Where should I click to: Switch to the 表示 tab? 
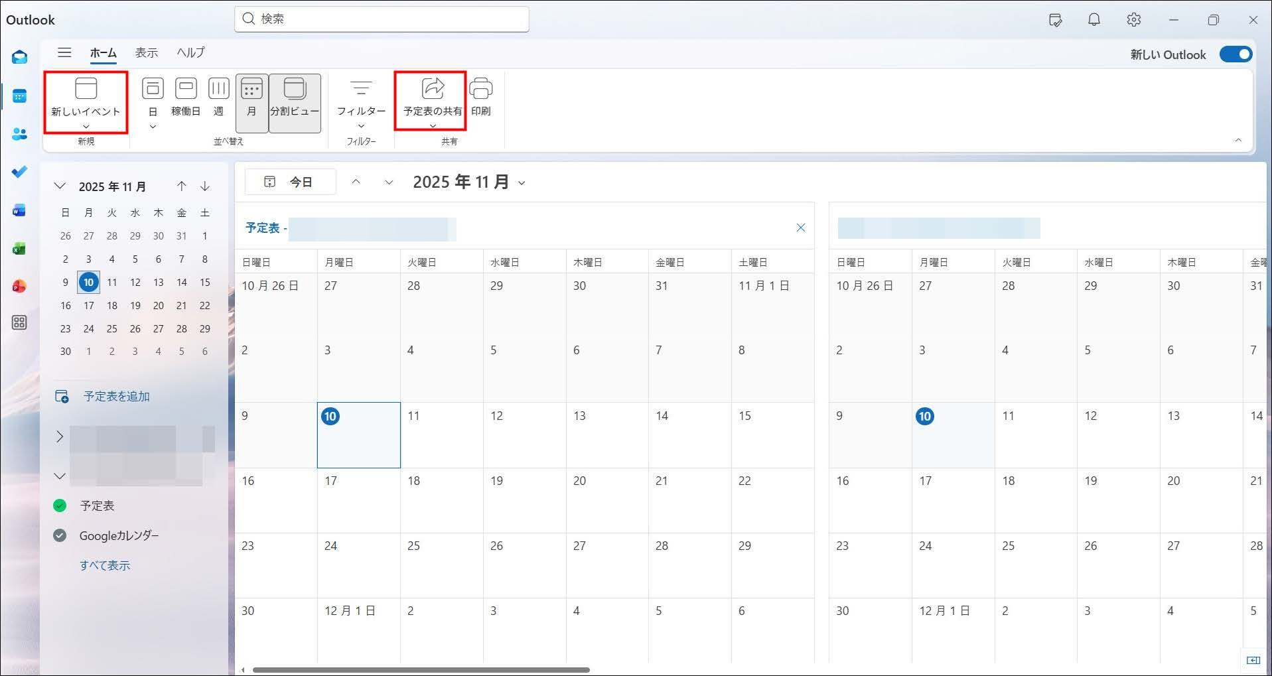147,52
